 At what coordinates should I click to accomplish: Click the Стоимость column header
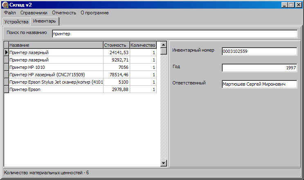[117, 45]
